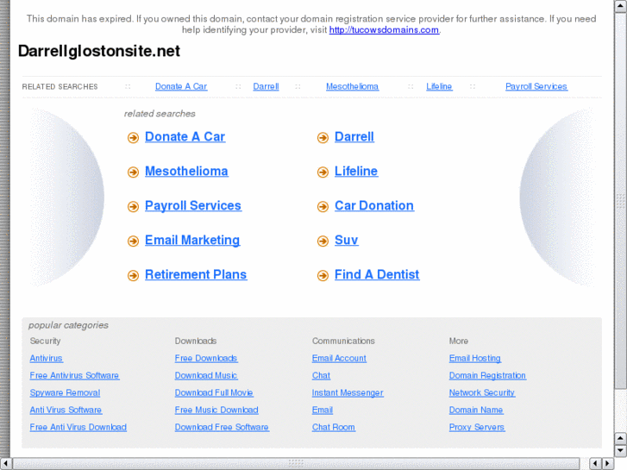Click orange arrow icon beside Email Marketing

click(133, 241)
